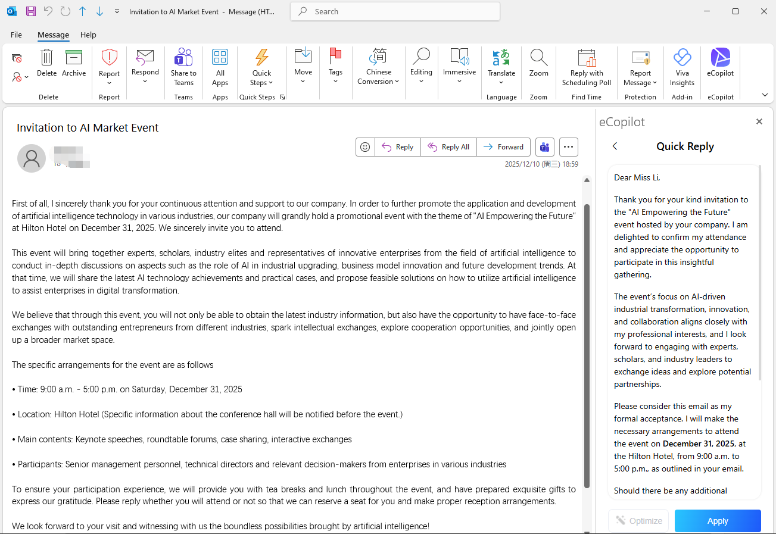Open the Chinese Conversion tool
Screen dimensions: 776x534
378,65
